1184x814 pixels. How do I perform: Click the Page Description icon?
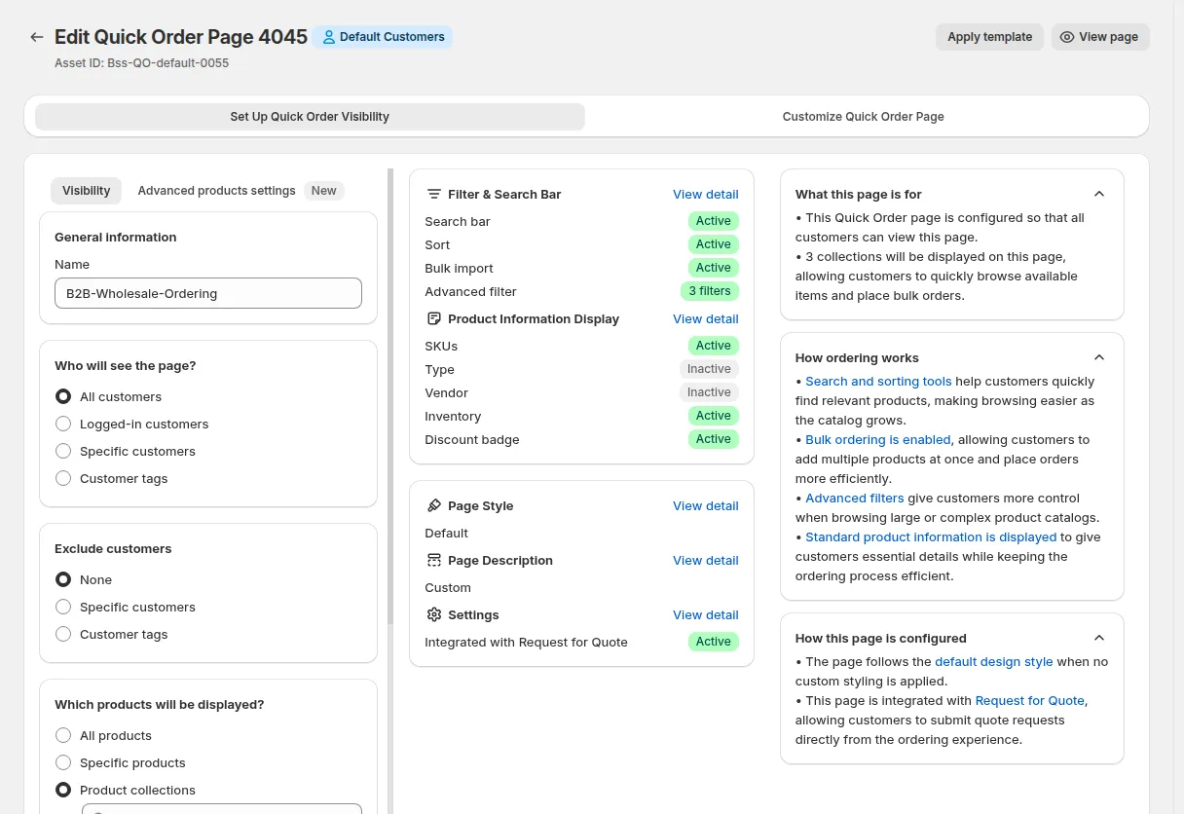tap(434, 560)
